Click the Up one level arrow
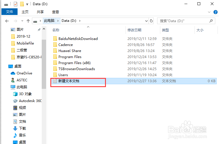 (28, 21)
